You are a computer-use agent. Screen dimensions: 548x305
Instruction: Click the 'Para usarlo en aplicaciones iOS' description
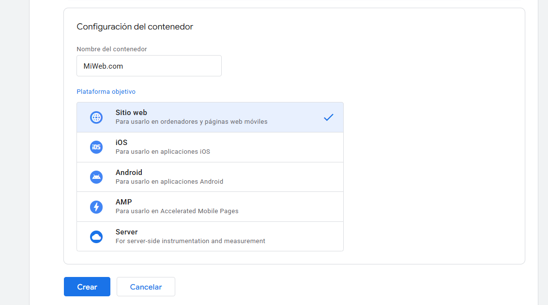[x=163, y=152]
